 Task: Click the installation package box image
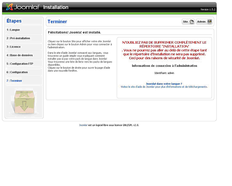click(x=24, y=102)
